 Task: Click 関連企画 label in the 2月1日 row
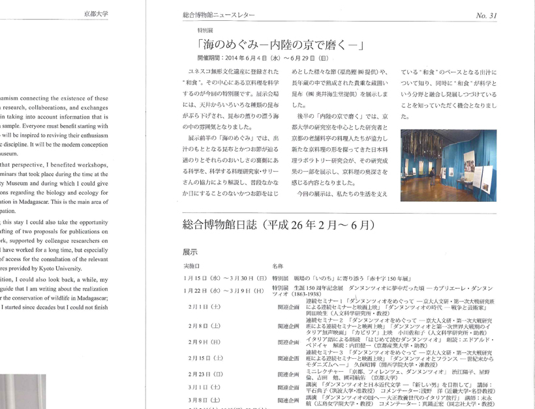tap(288, 307)
